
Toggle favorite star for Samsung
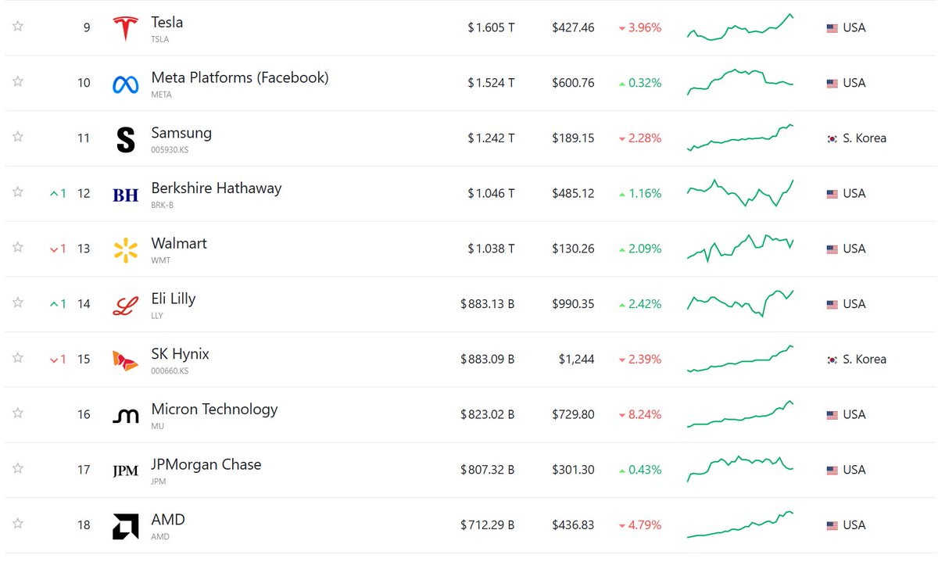[18, 137]
